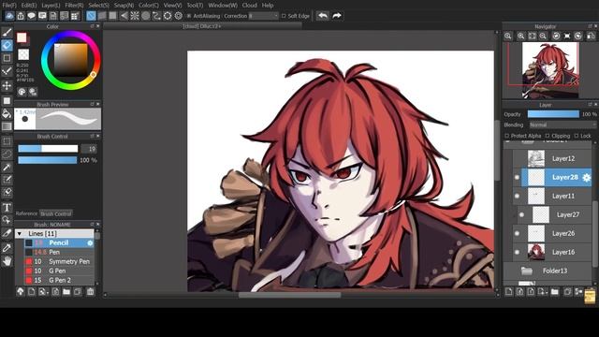Switch to the Reference tab

coord(26,214)
